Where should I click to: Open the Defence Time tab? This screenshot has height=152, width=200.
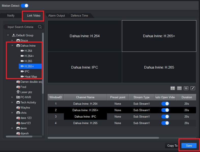point(79,15)
